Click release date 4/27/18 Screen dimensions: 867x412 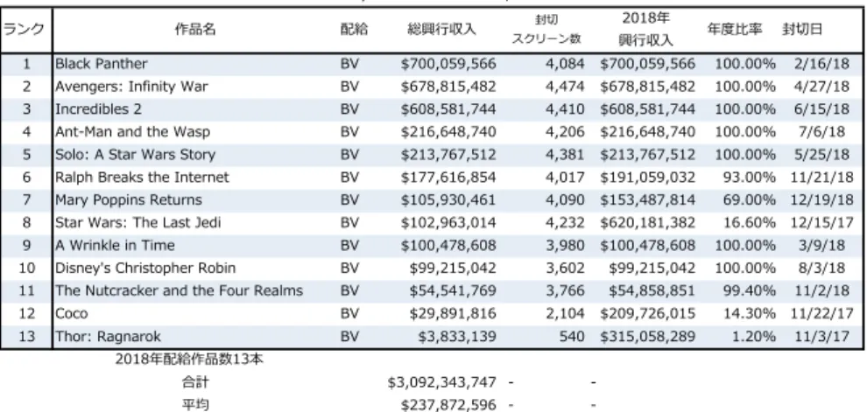[x=821, y=87]
